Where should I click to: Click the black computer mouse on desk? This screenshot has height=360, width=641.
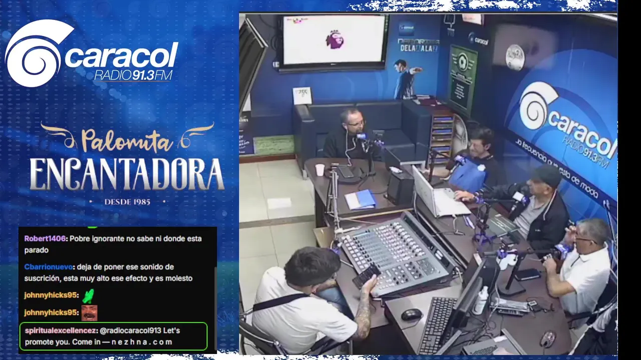(412, 314)
